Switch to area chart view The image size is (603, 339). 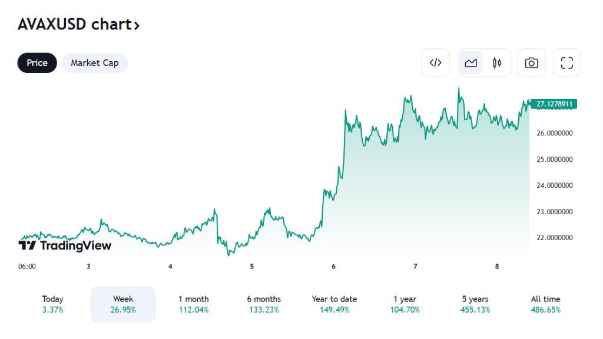(x=471, y=63)
